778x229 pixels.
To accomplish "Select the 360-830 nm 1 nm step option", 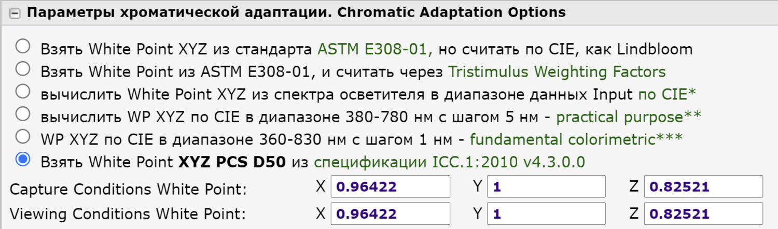I will 23,137.
